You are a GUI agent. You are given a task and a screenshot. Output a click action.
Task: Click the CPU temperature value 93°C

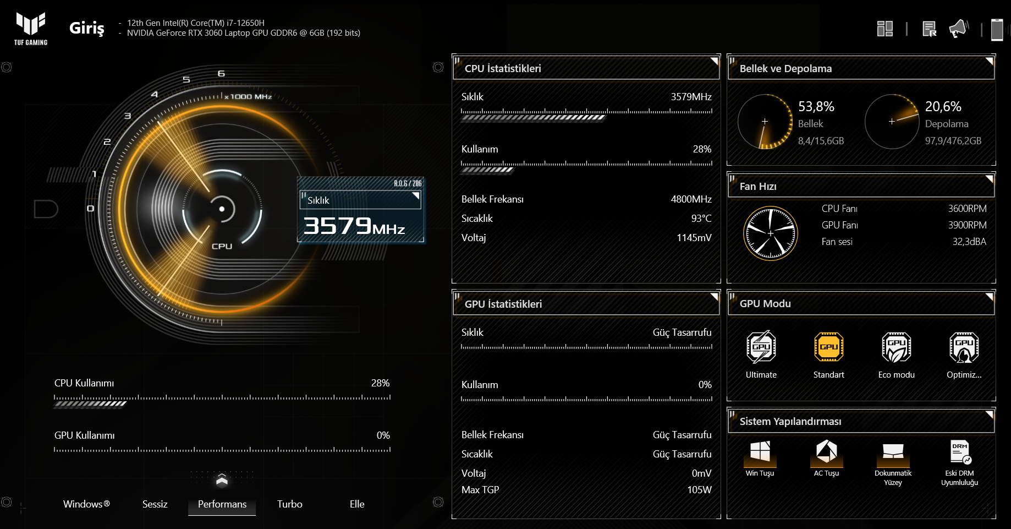701,219
